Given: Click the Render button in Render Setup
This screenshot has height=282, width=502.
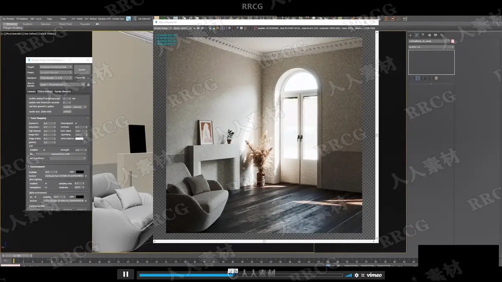Looking at the screenshot, I should coord(82,70).
